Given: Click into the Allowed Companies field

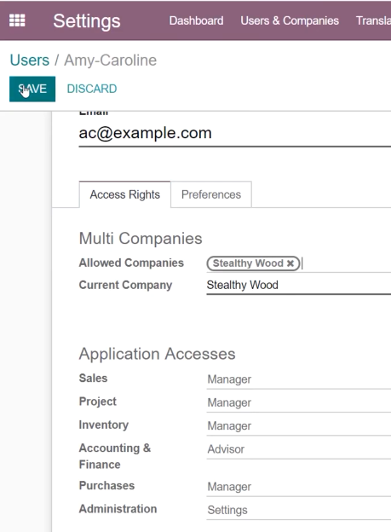Looking at the screenshot, I should pyautogui.click(x=346, y=263).
